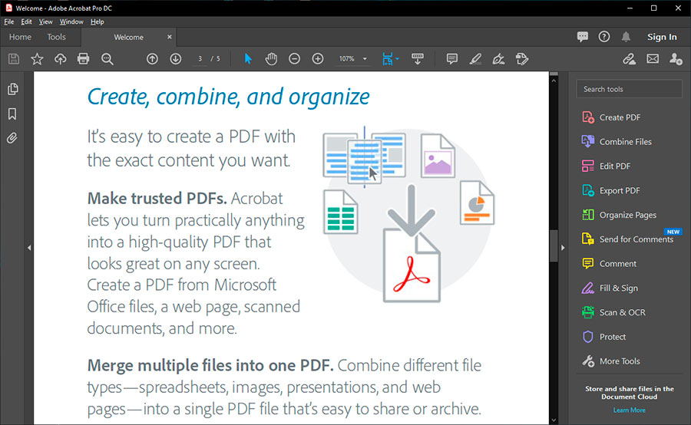
Task: Collapse the right tools pane arrow
Action: (x=564, y=248)
